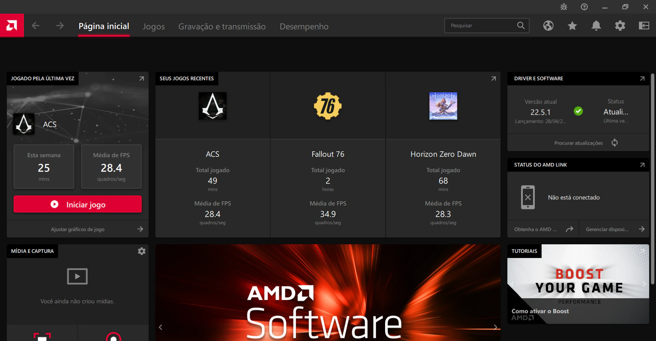The image size is (656, 341).
Task: Click the Fallout 76 title text
Action: point(328,154)
